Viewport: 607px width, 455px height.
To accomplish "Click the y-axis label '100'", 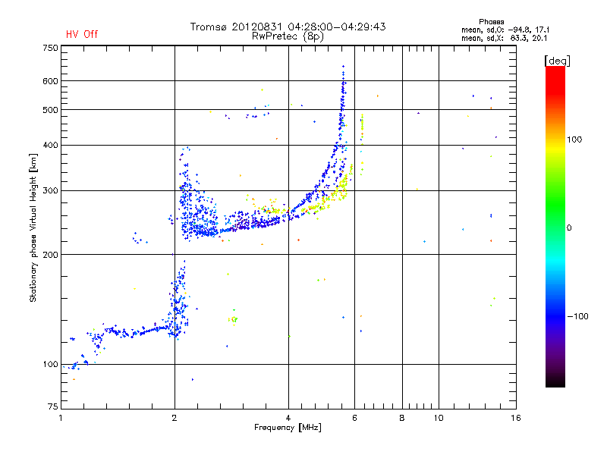I will (50, 365).
